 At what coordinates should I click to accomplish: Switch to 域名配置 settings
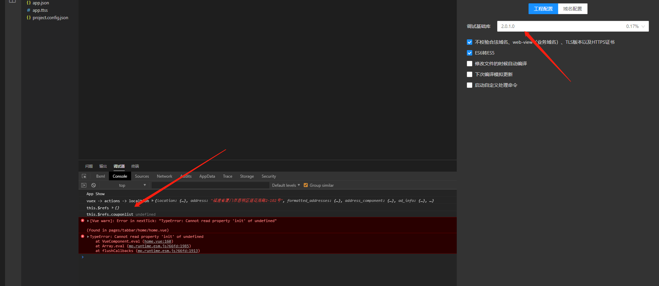coord(572,9)
